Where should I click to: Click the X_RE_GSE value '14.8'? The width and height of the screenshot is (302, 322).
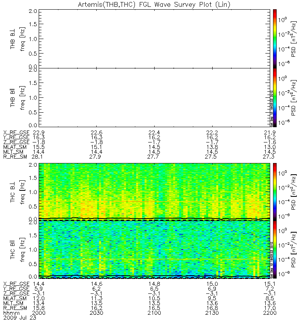pos(154,284)
